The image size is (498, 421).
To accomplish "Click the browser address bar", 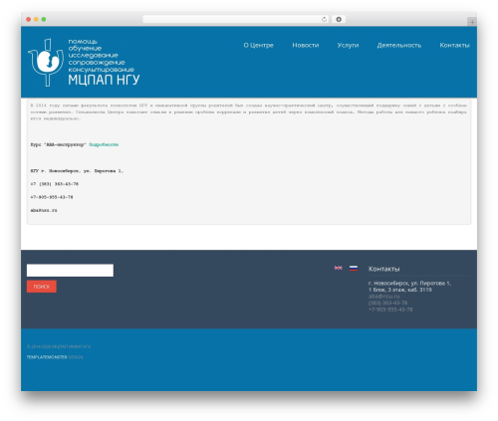I will point(236,19).
